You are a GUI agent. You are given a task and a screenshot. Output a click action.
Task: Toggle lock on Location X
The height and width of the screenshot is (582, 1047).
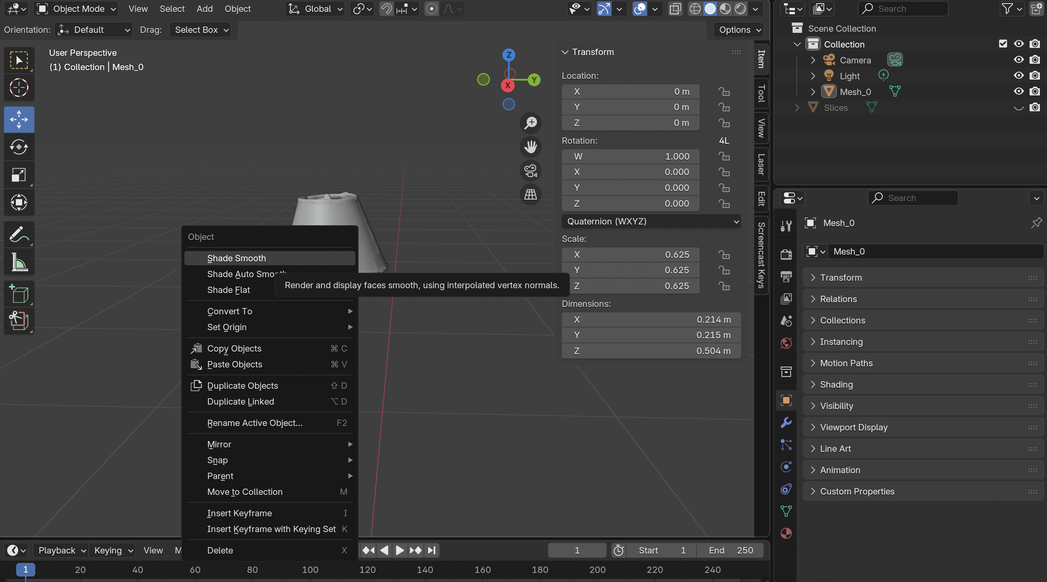(723, 91)
